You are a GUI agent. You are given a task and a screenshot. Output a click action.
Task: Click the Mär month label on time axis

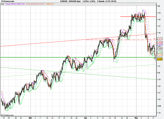pos(30,118)
